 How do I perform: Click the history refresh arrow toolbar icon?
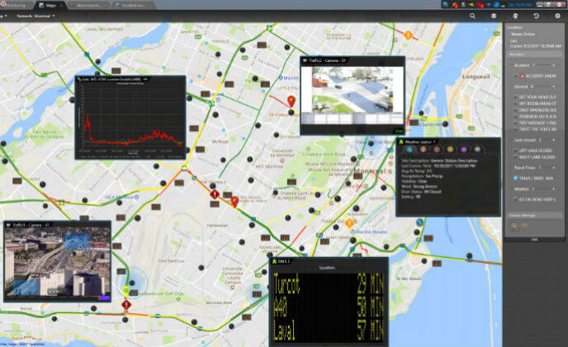click(x=537, y=16)
